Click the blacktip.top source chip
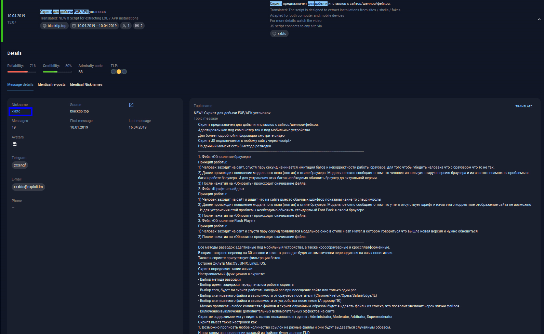 click(x=54, y=26)
